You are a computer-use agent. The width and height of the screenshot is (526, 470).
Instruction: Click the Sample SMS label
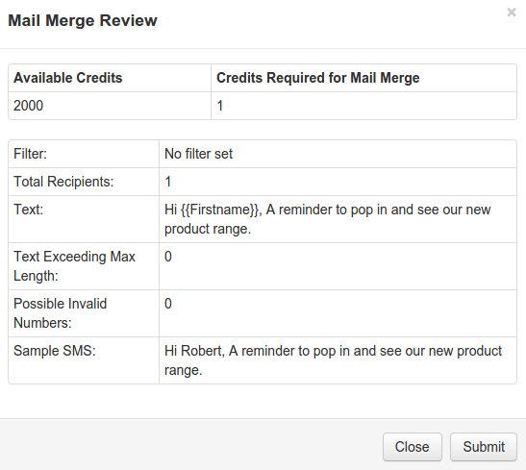pyautogui.click(x=55, y=351)
